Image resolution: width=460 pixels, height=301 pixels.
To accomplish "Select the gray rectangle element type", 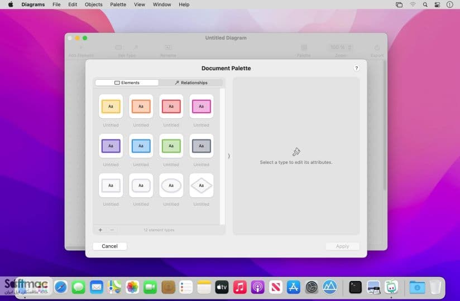I will (201, 146).
